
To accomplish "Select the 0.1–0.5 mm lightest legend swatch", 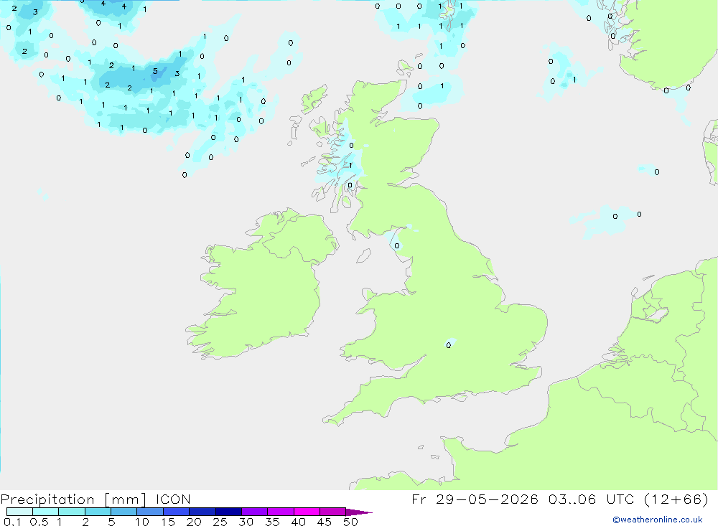I will tap(19, 512).
